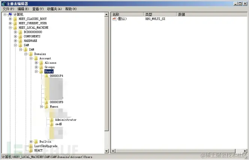Open the 帮助(H) menu
The width and height of the screenshot is (249, 160).
pyautogui.click(x=71, y=9)
